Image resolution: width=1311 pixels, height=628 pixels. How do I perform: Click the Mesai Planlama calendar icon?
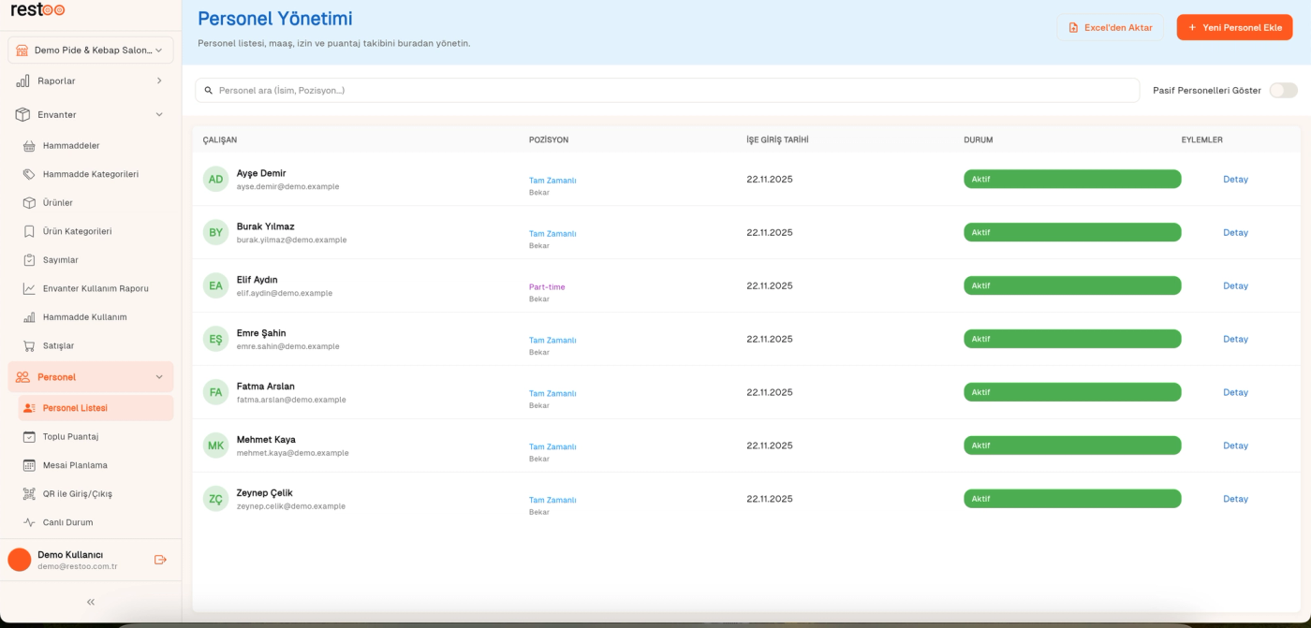(x=29, y=465)
